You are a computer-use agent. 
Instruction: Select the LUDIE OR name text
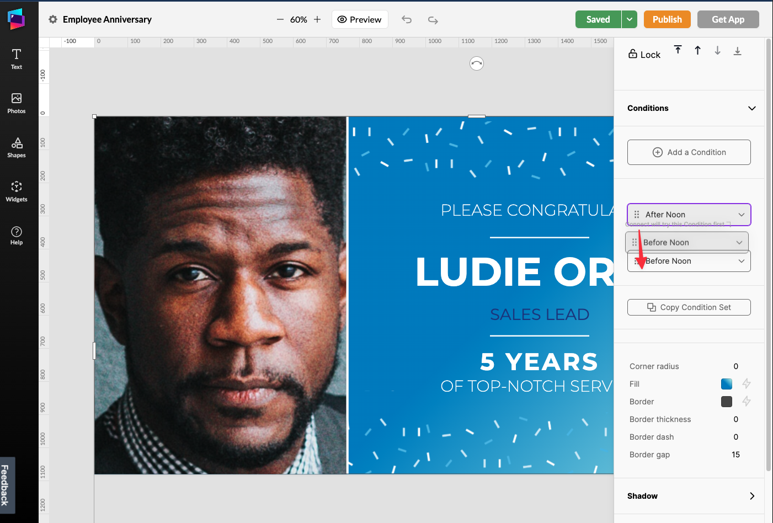[514, 272]
